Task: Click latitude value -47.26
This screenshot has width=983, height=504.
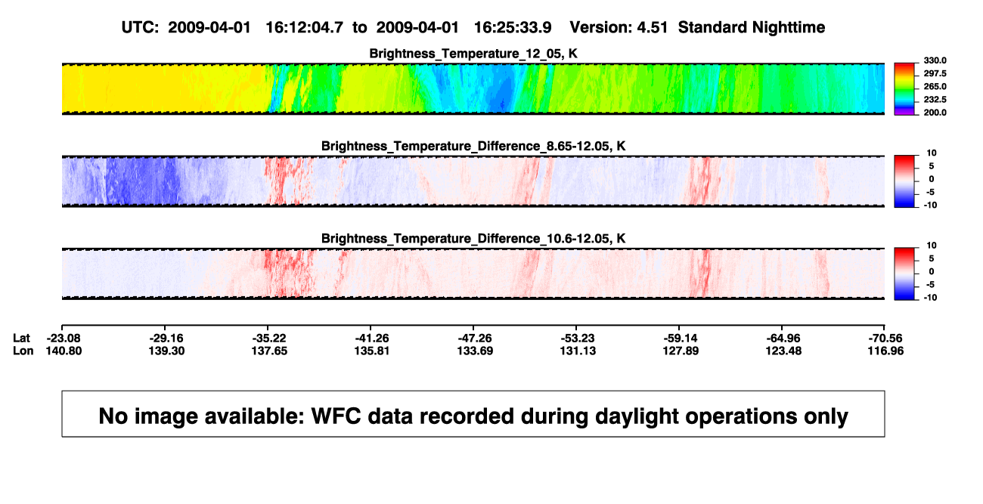Action: (x=476, y=338)
